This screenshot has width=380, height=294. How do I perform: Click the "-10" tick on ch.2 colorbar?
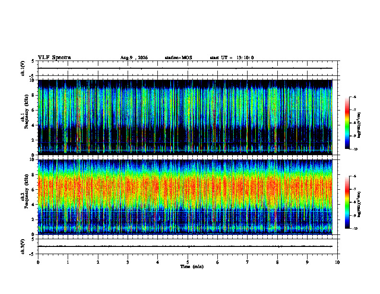pyautogui.click(x=355, y=229)
